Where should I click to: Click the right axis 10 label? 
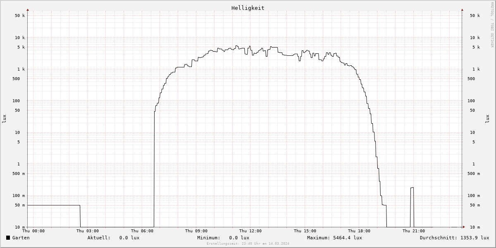tap(472, 133)
